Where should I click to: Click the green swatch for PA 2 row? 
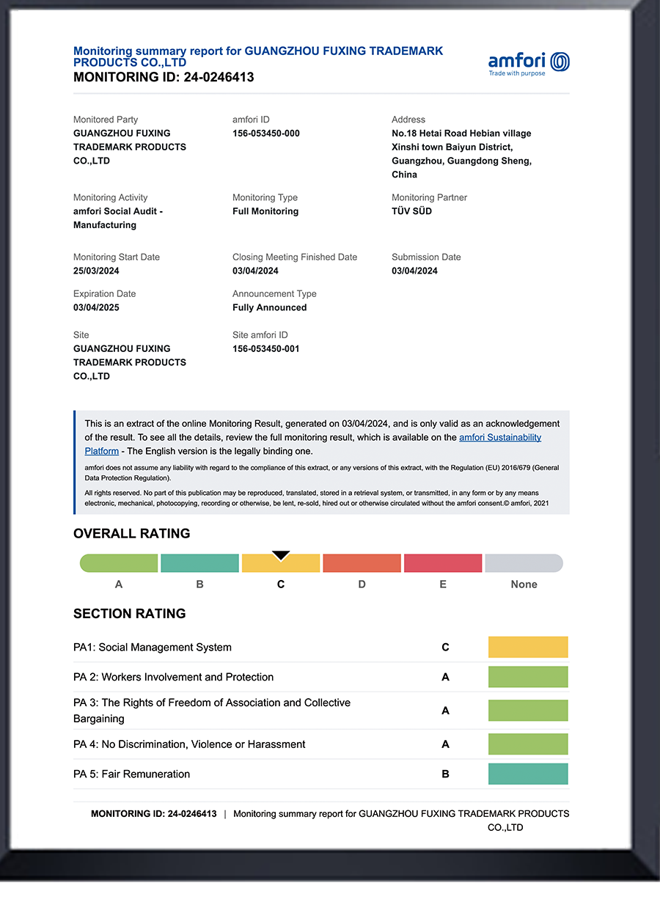pos(528,677)
